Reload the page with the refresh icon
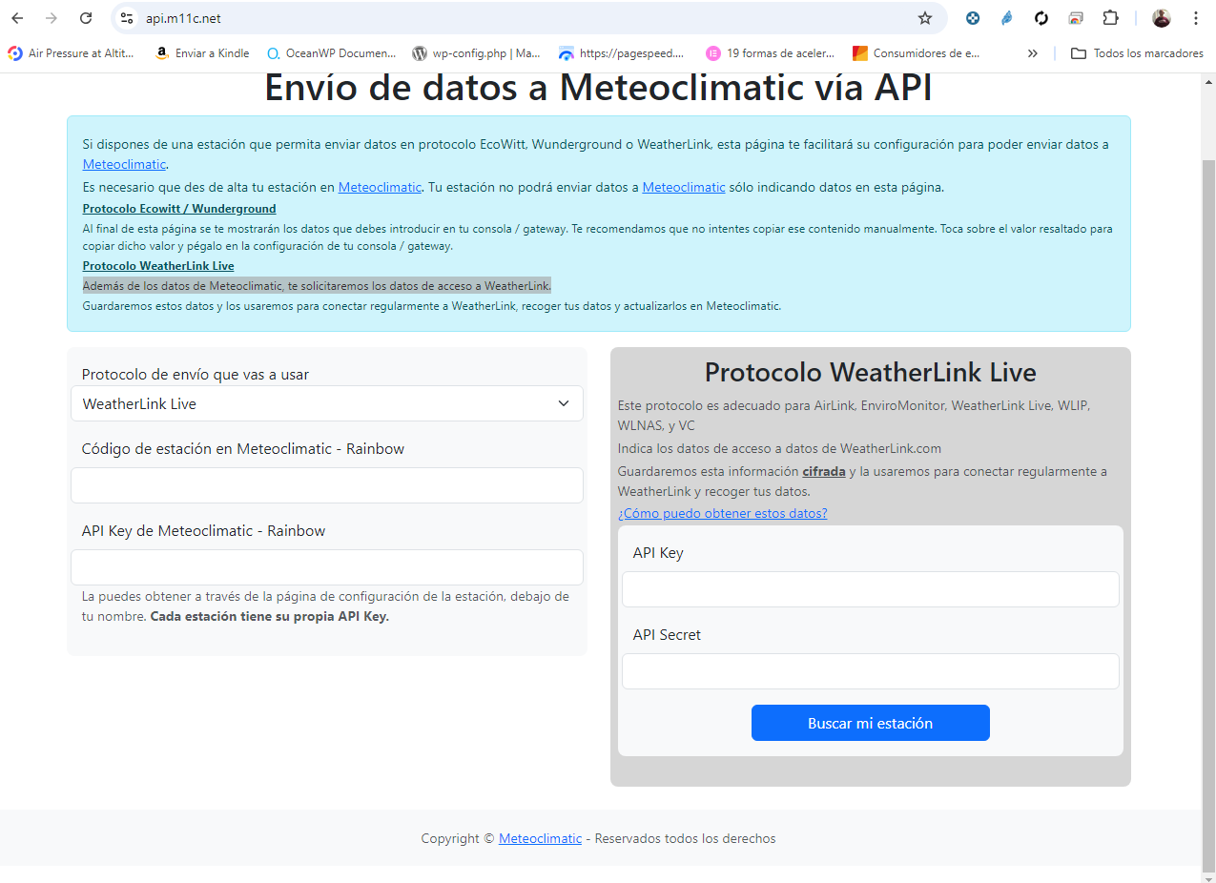Viewport: 1216px width, 883px height. (x=86, y=18)
